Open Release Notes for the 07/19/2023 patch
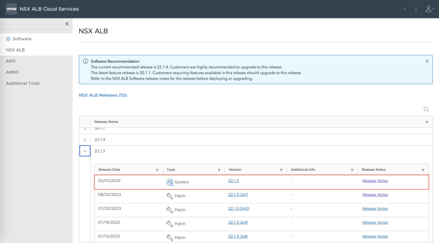 [375, 222]
